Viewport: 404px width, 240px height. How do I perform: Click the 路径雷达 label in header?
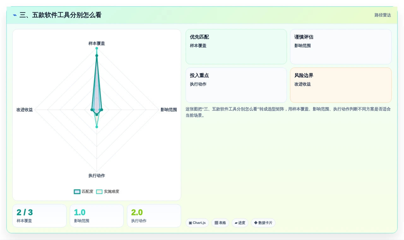click(383, 15)
